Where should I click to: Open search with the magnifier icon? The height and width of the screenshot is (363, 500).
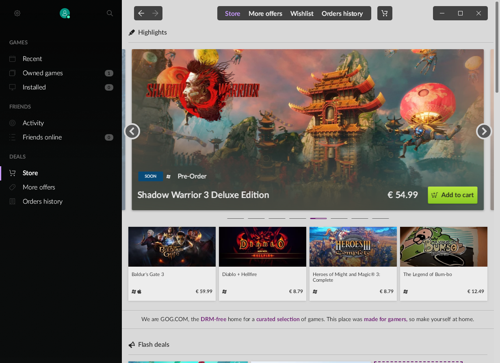110,13
